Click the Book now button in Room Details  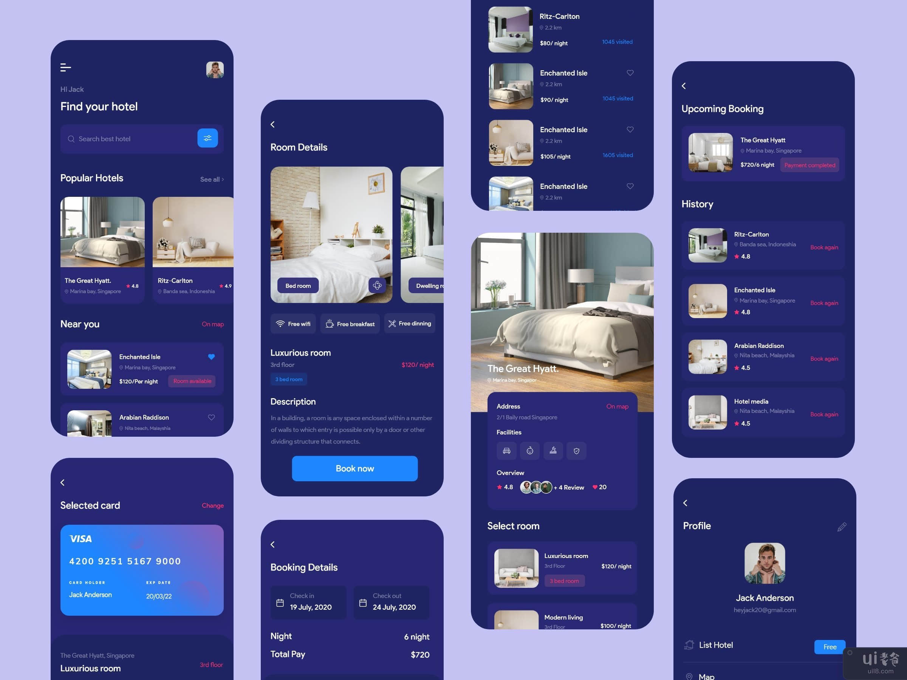pyautogui.click(x=355, y=468)
